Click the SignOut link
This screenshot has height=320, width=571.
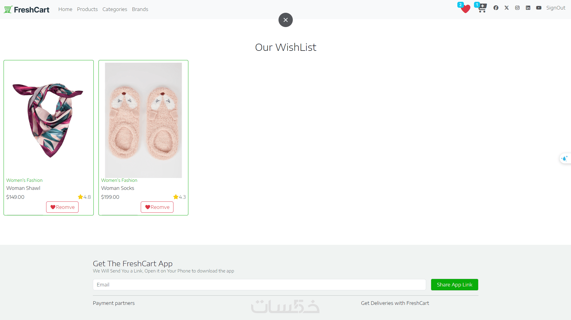click(x=556, y=8)
